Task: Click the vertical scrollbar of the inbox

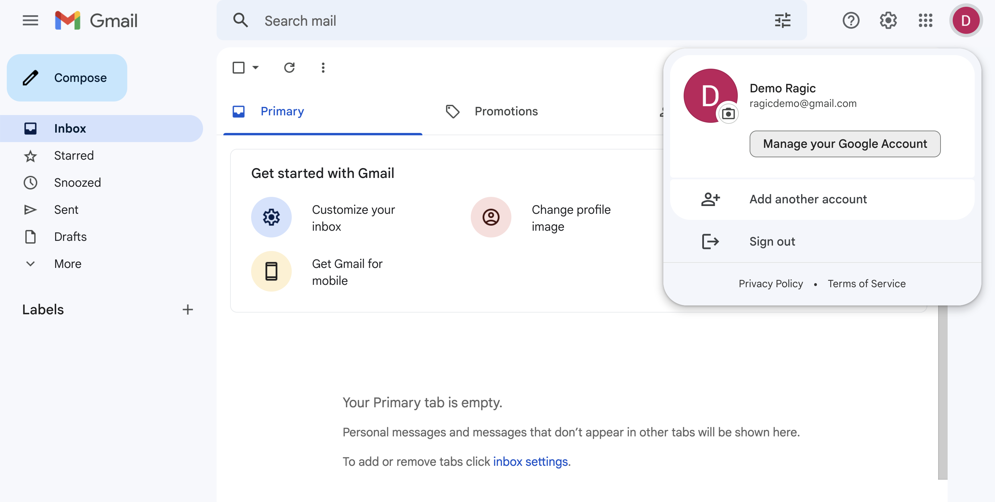Action: [943, 392]
